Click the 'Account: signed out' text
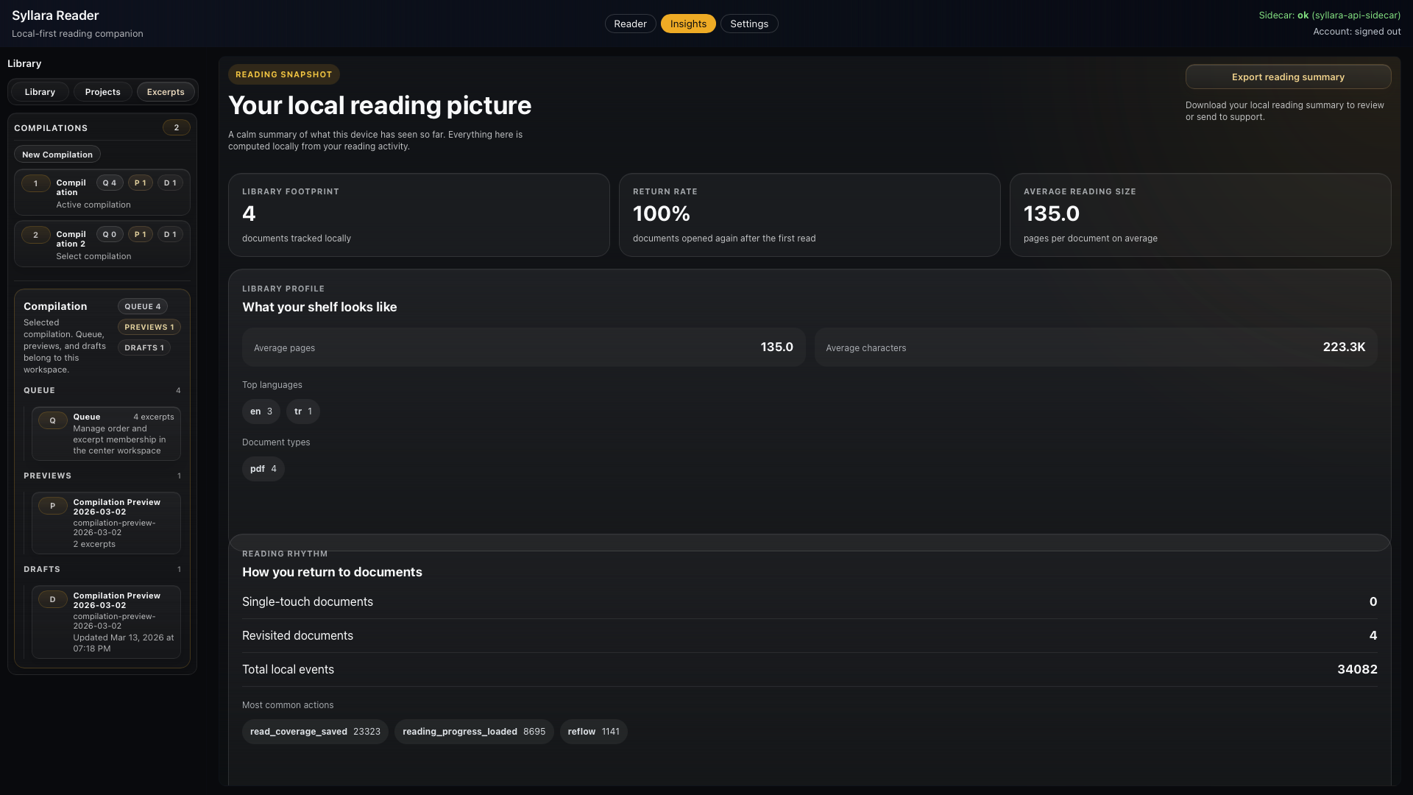Screen dimensions: 1413x795 pos(1357,32)
